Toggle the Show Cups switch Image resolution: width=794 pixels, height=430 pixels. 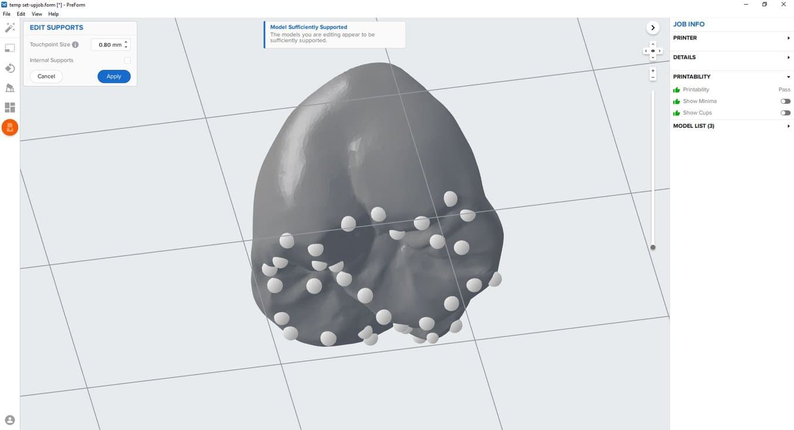point(785,113)
